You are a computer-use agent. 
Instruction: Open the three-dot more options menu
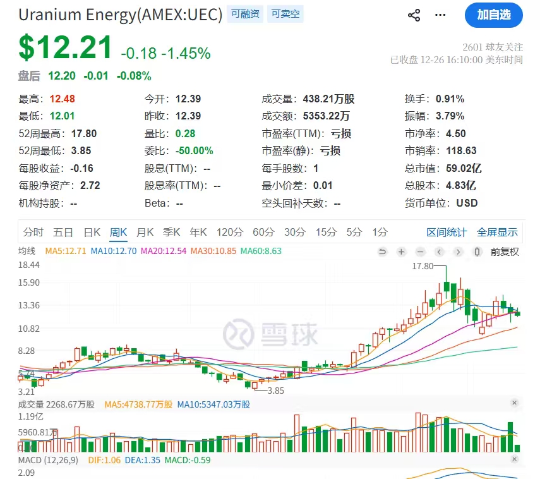[x=440, y=15]
